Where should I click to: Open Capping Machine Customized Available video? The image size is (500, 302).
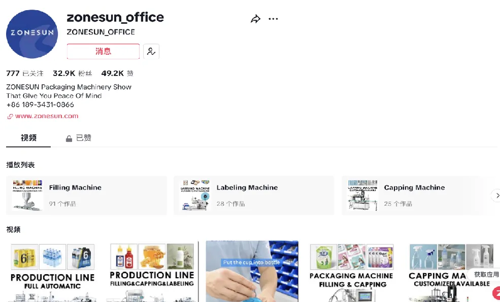[451, 272]
